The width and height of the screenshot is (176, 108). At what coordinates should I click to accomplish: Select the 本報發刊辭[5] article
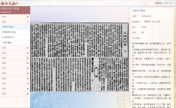pos(15,27)
